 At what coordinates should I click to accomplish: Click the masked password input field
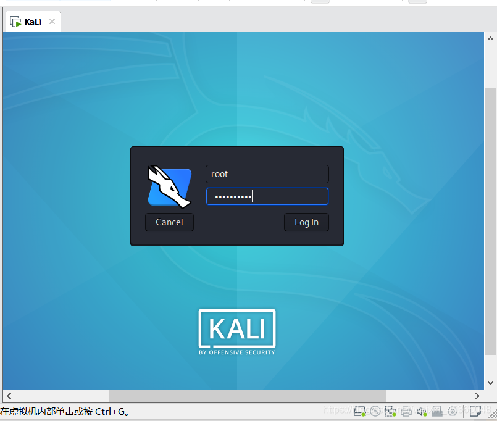pos(267,196)
